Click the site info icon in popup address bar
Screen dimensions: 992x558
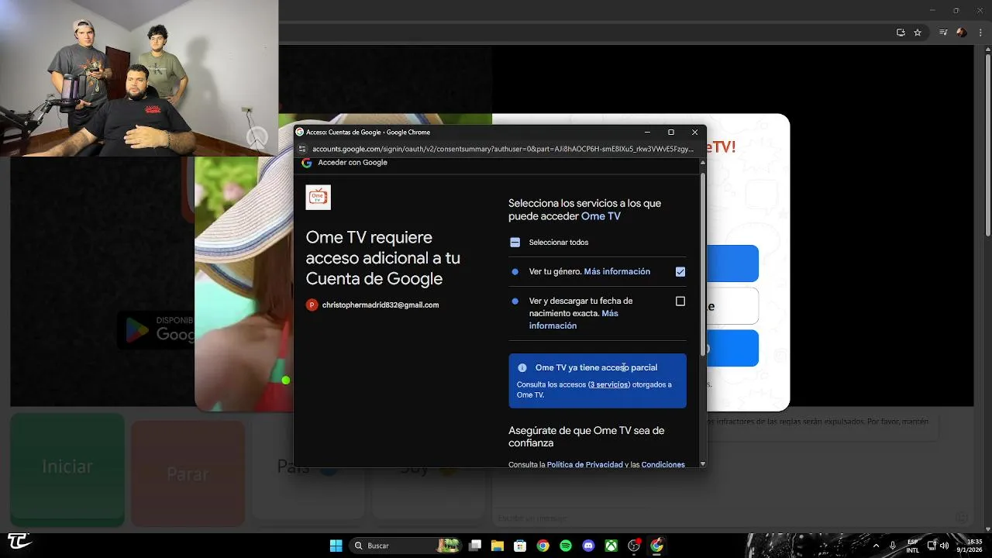click(302, 148)
